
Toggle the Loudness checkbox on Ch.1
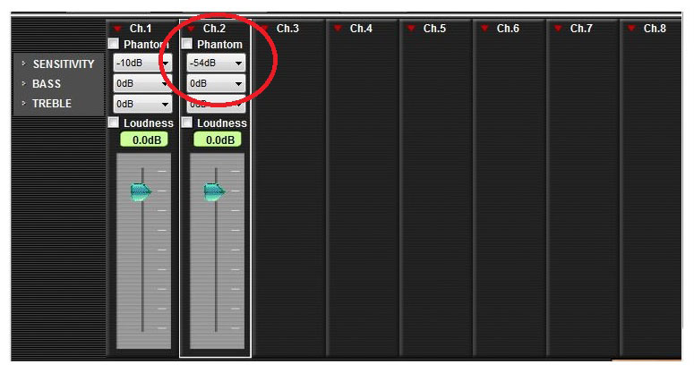pos(114,123)
